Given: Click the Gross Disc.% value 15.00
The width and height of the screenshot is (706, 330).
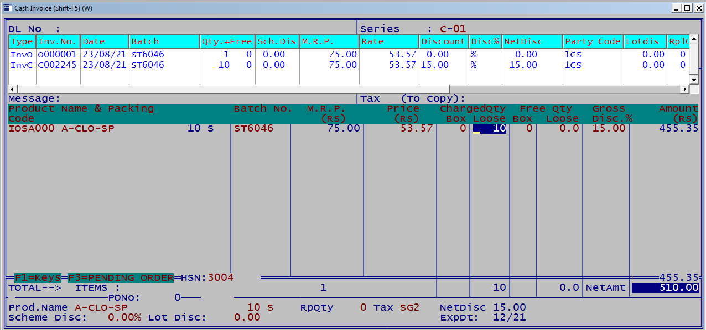Looking at the screenshot, I should pos(609,128).
